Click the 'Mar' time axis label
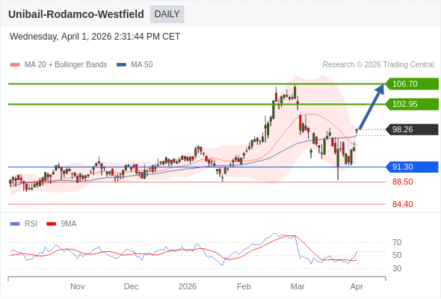Image resolution: width=441 pixels, height=299 pixels. pyautogui.click(x=297, y=286)
